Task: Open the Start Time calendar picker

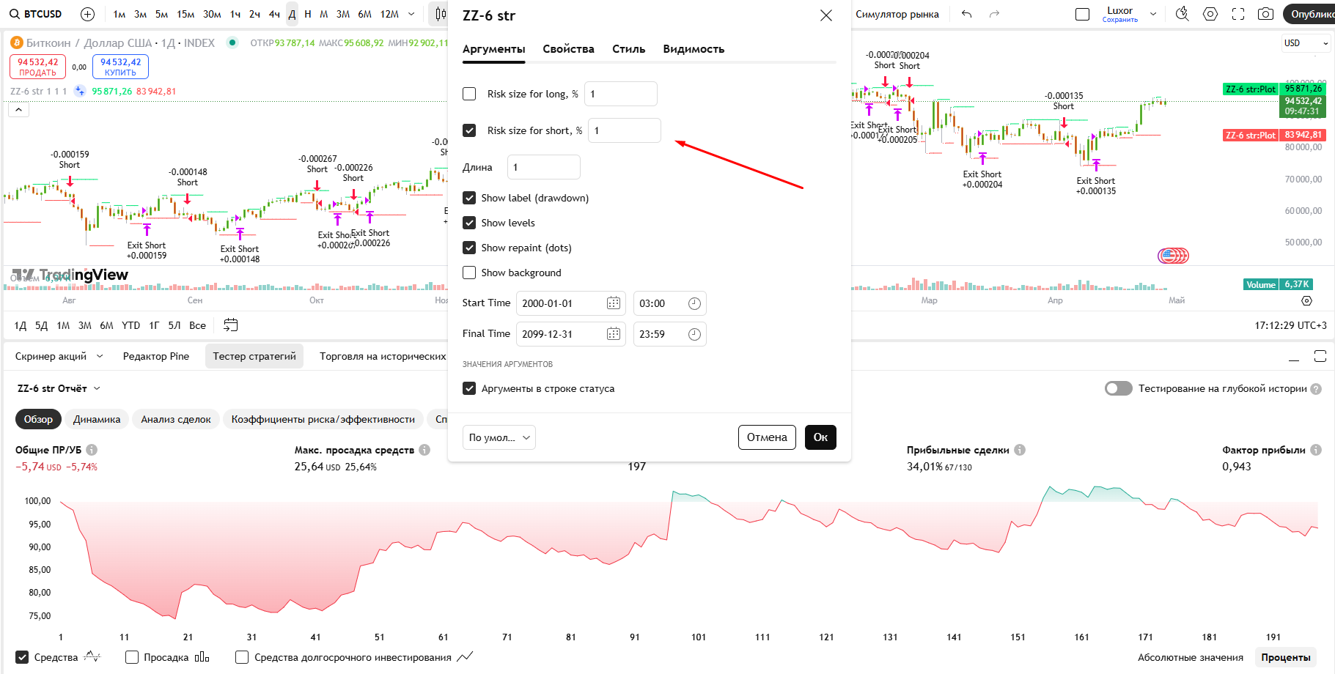Action: coord(614,303)
